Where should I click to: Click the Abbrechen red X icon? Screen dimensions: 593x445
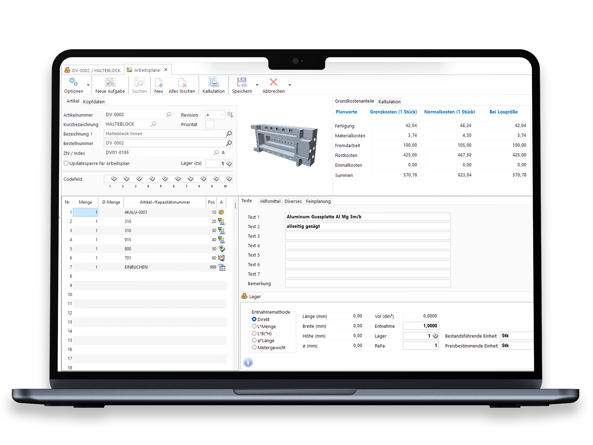[273, 82]
